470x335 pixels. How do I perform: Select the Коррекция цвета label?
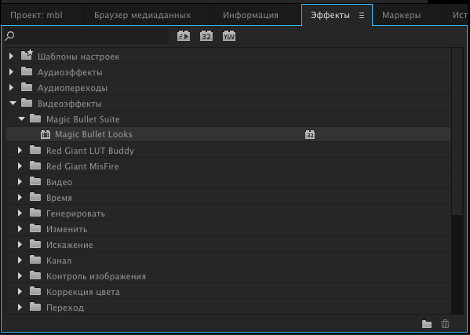(x=83, y=292)
